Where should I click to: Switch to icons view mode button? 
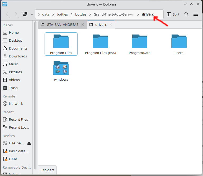[25, 14]
